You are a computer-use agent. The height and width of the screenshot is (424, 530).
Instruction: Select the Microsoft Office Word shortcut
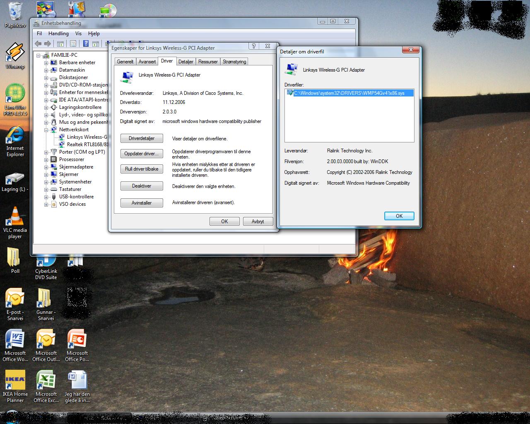coord(15,345)
